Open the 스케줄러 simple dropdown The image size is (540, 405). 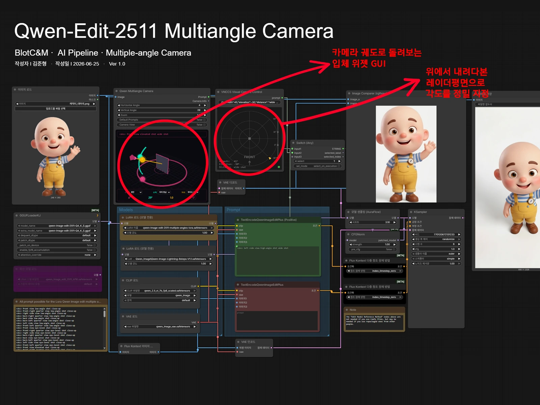pos(436,259)
